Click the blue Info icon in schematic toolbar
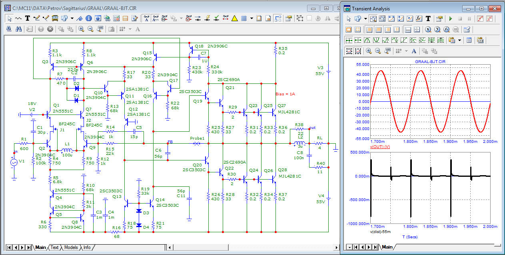This screenshot has width=505, height=255. pyautogui.click(x=89, y=18)
